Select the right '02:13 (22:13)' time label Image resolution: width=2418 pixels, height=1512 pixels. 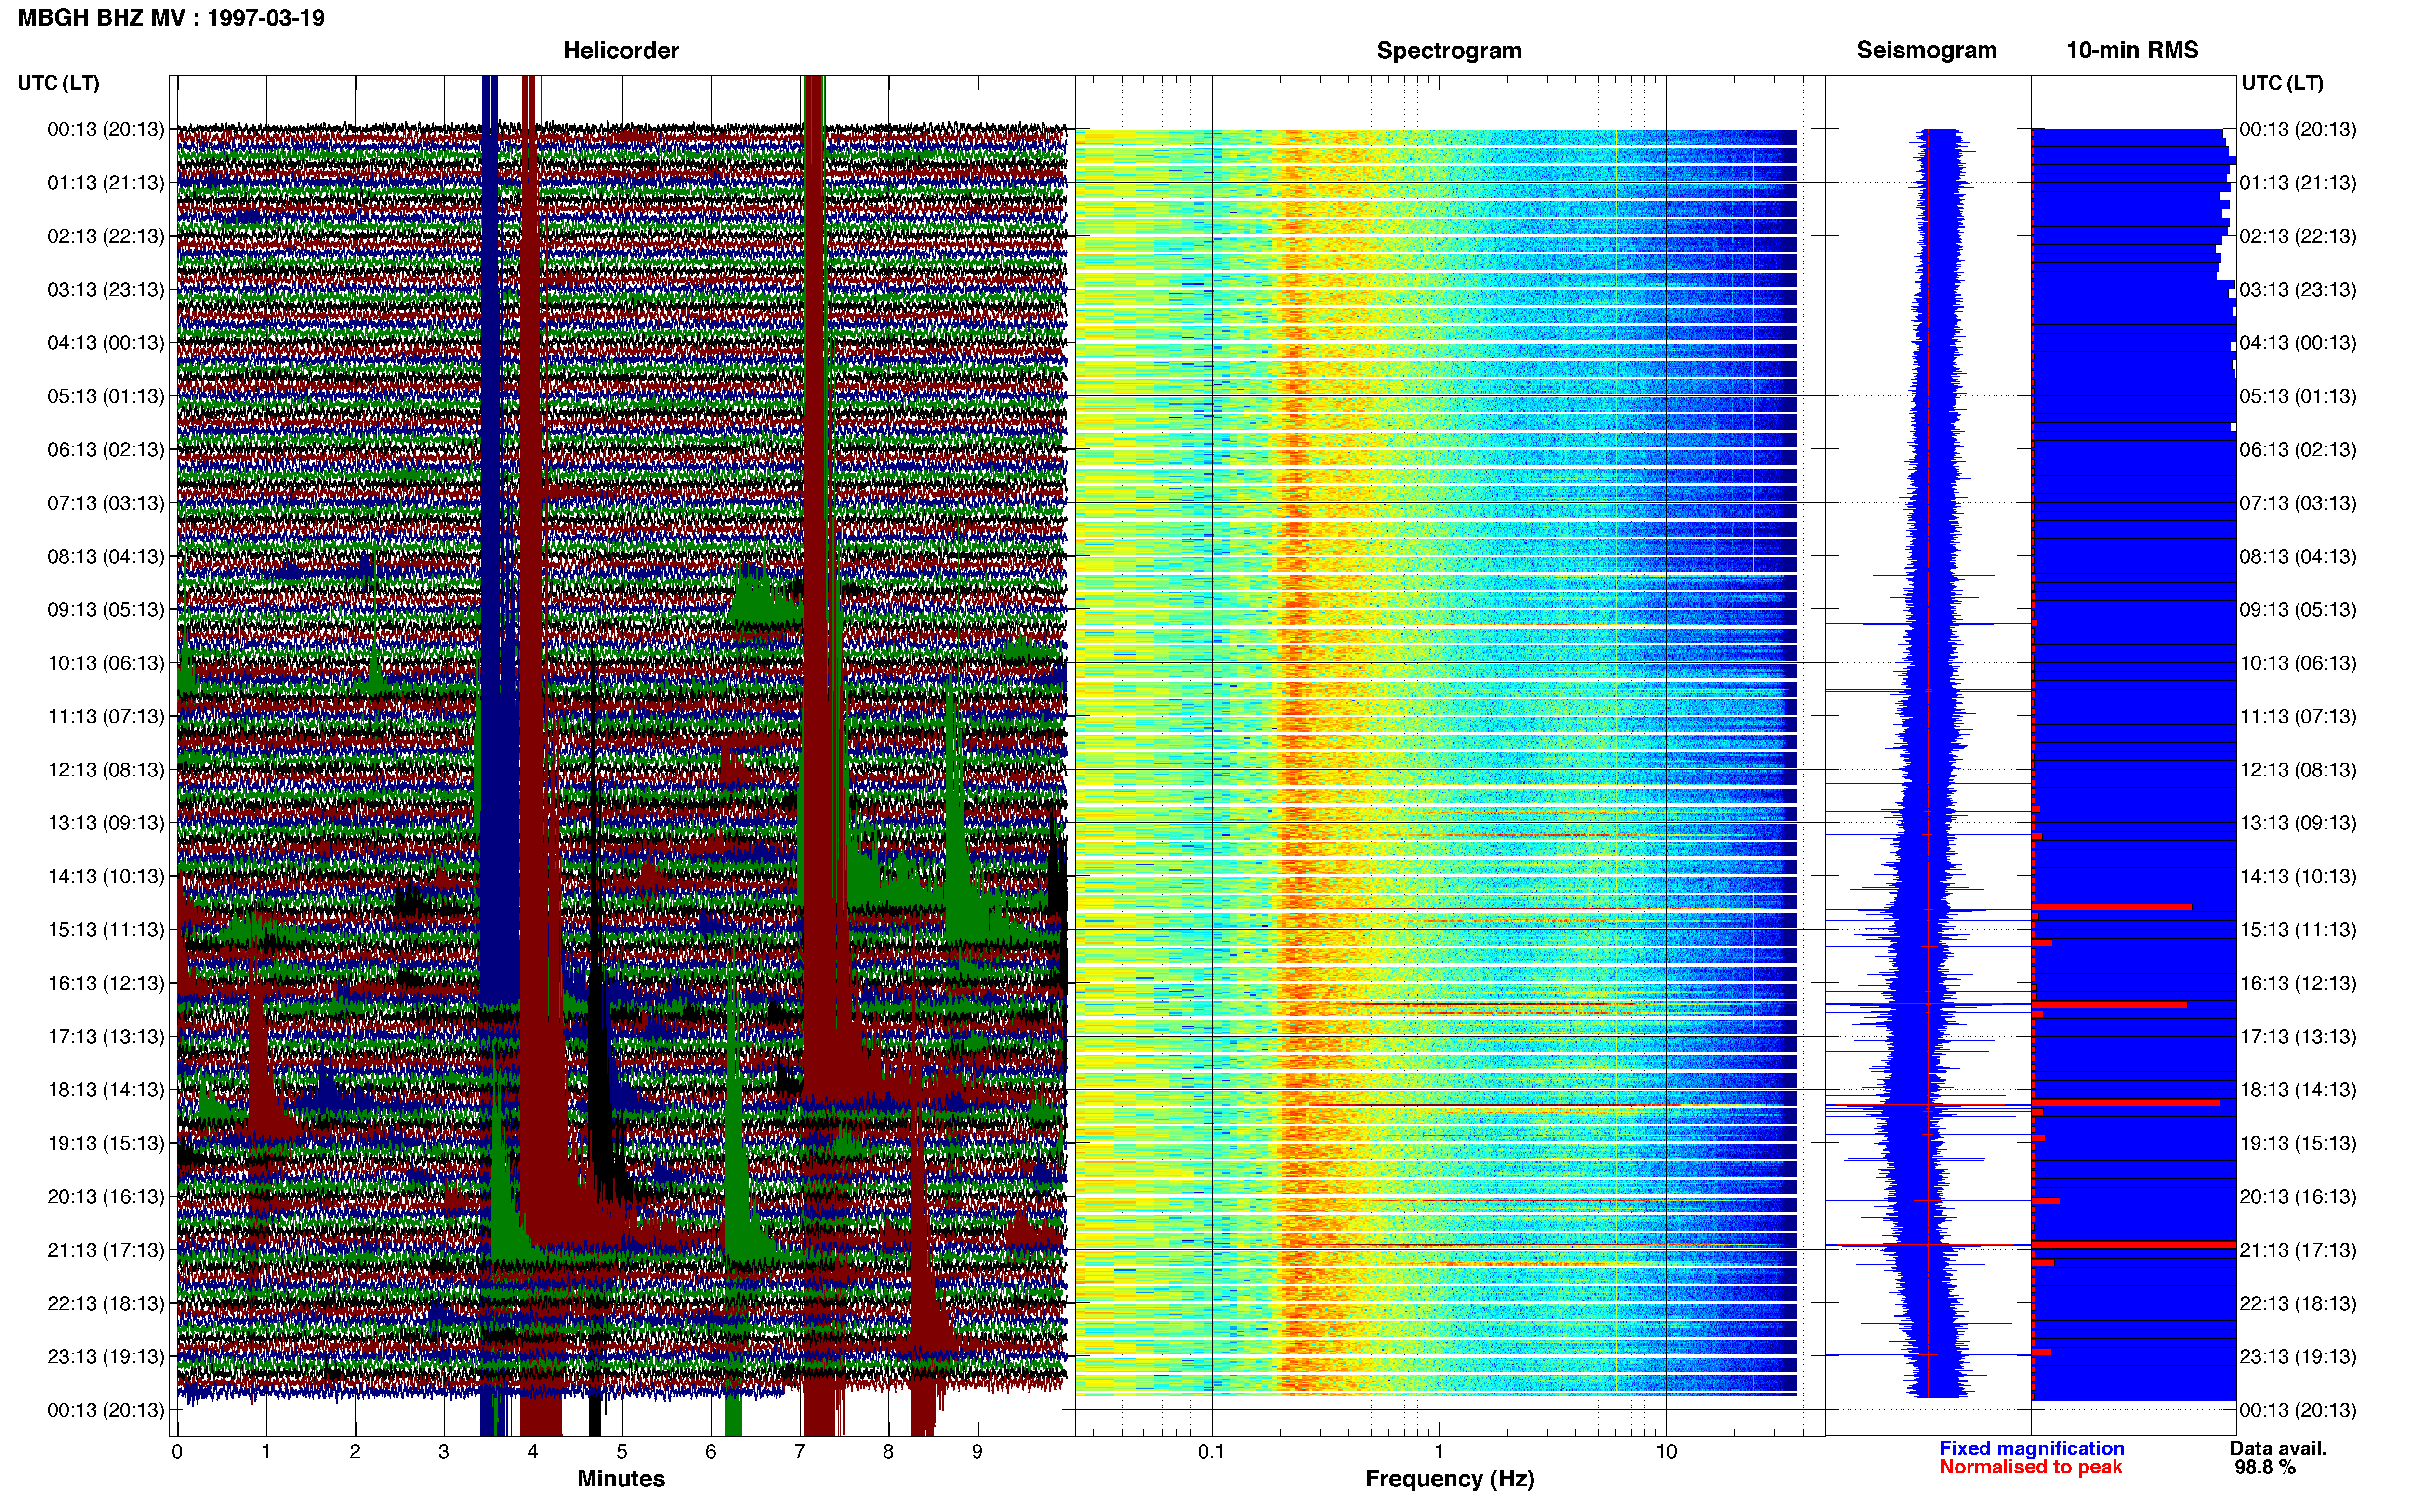click(2298, 236)
